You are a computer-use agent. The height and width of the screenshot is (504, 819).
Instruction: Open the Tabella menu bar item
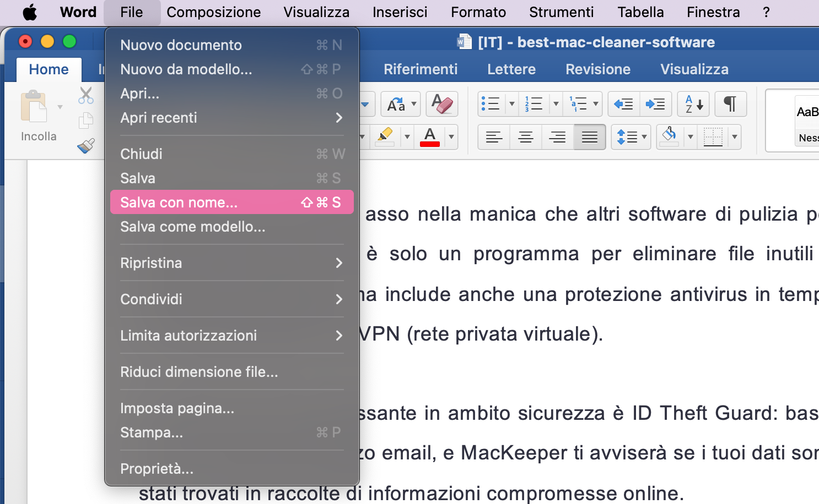point(640,12)
